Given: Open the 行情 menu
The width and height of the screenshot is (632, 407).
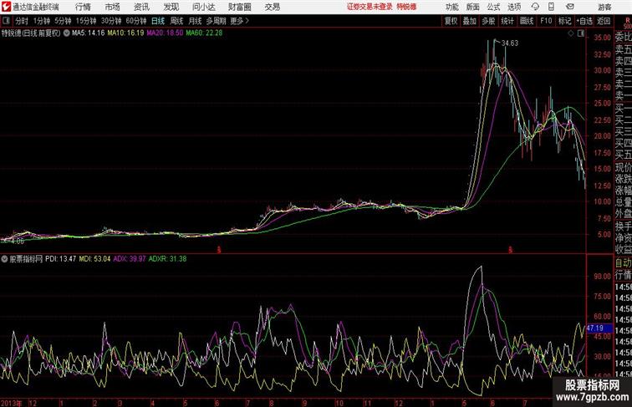Looking at the screenshot, I should point(83,7).
